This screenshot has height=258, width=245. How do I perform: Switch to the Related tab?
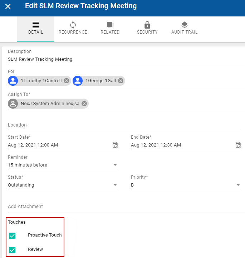click(x=110, y=29)
